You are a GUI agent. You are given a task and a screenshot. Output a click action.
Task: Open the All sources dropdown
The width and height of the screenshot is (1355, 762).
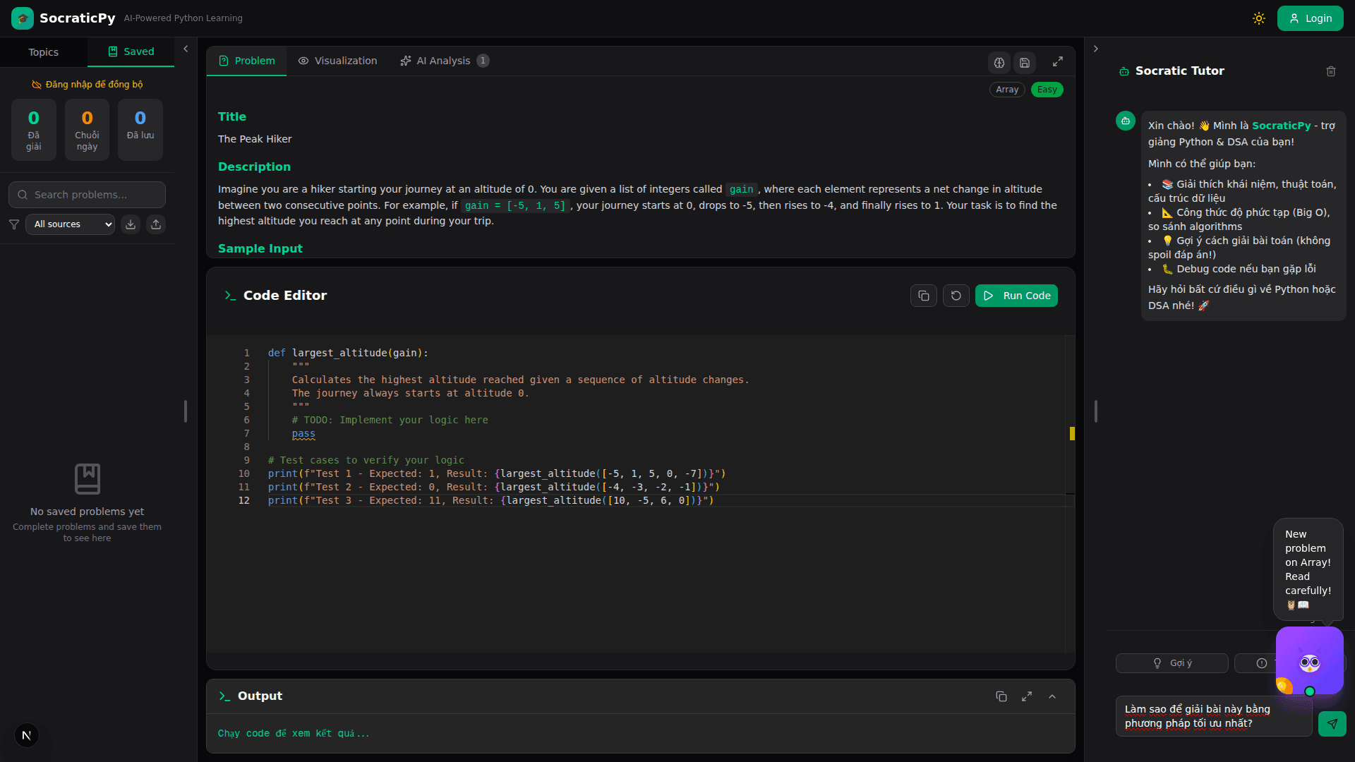coord(71,224)
